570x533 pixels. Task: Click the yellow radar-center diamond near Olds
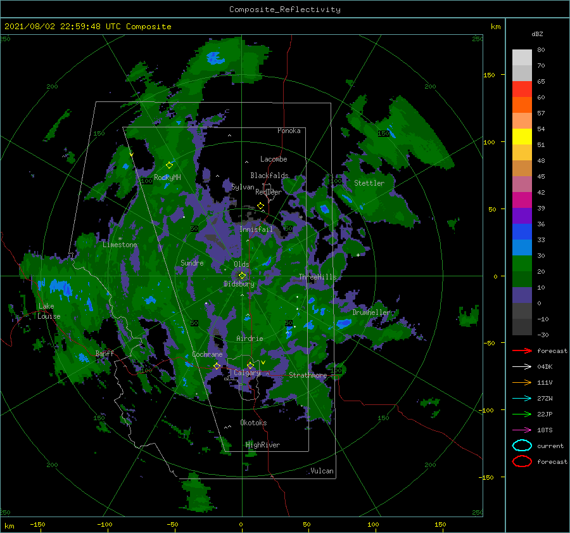point(242,276)
